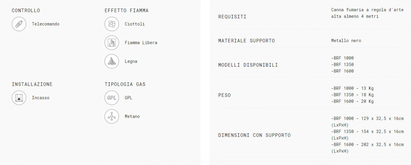The height and width of the screenshot is (165, 411).
Task: Select the GPL gas type icon
Action: pos(112,98)
